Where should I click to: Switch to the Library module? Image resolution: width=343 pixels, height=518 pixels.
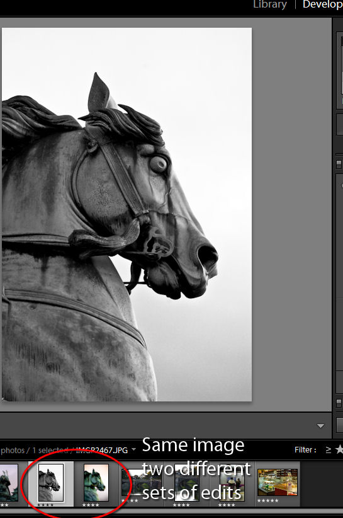(270, 5)
